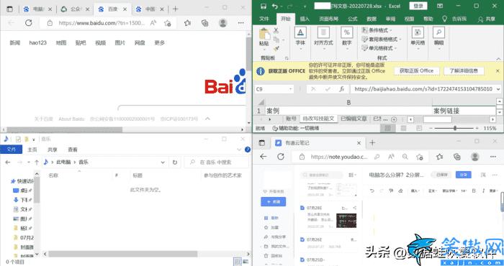This screenshot has width=504, height=266.
Task: Click read aloud icon in Baidu address bar
Action: (x=153, y=23)
